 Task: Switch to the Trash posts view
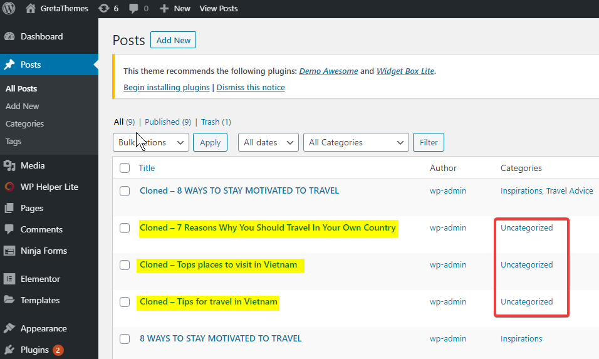click(x=209, y=122)
